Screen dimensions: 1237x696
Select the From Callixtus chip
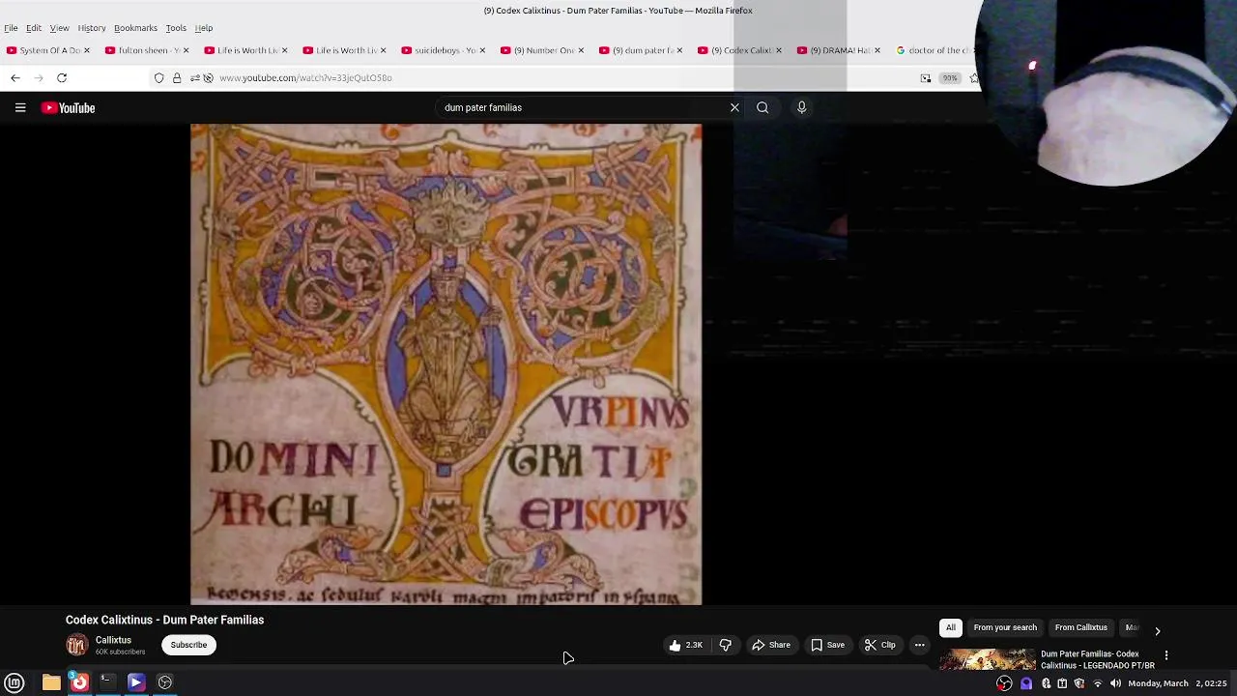(x=1080, y=627)
